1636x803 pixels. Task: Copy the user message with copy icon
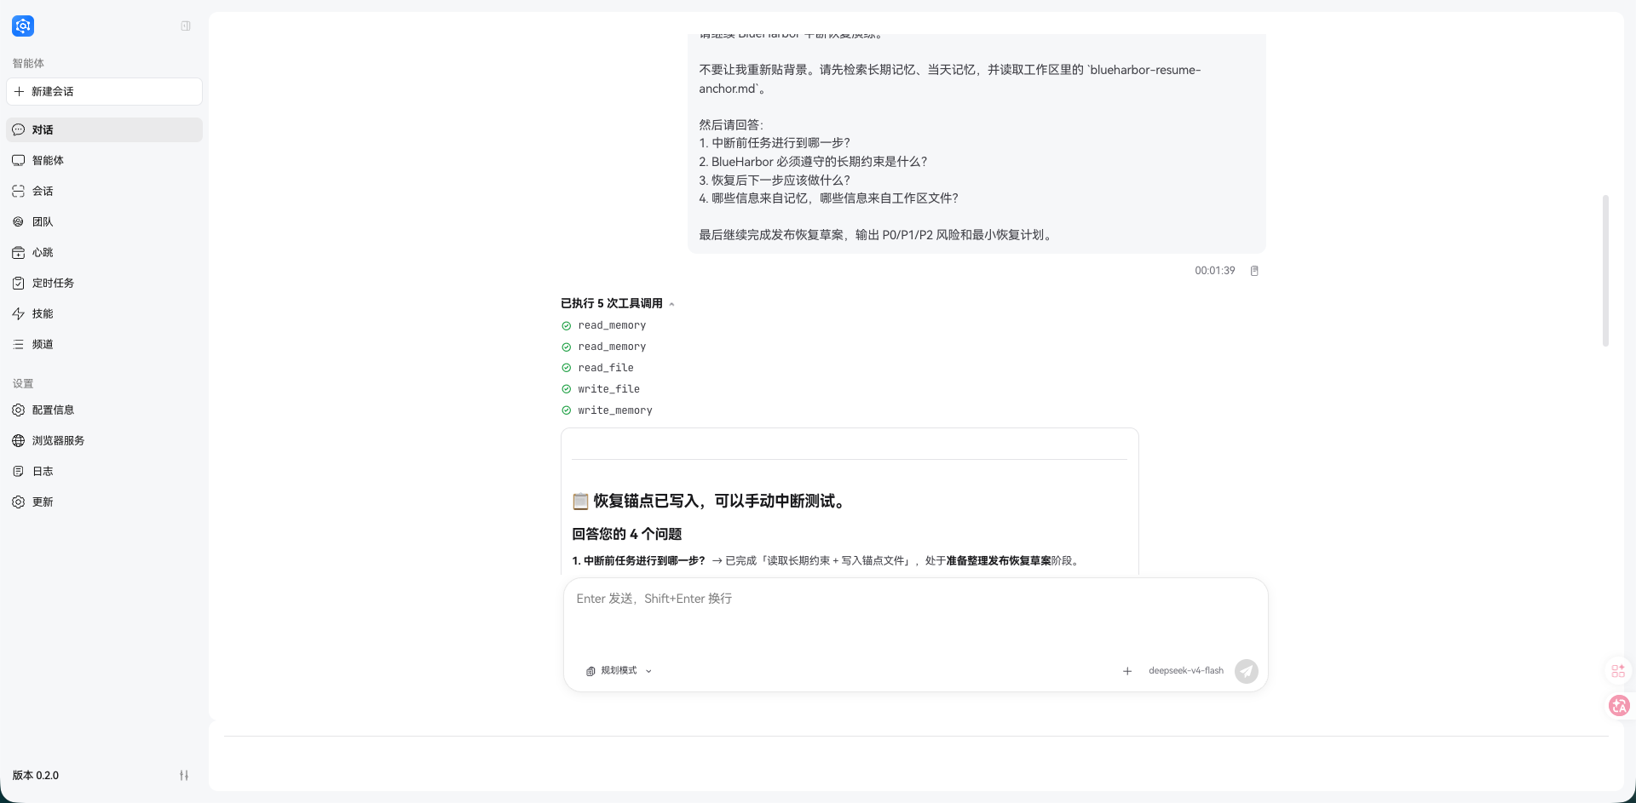(x=1254, y=271)
